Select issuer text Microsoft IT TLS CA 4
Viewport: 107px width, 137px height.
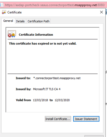(47, 89)
